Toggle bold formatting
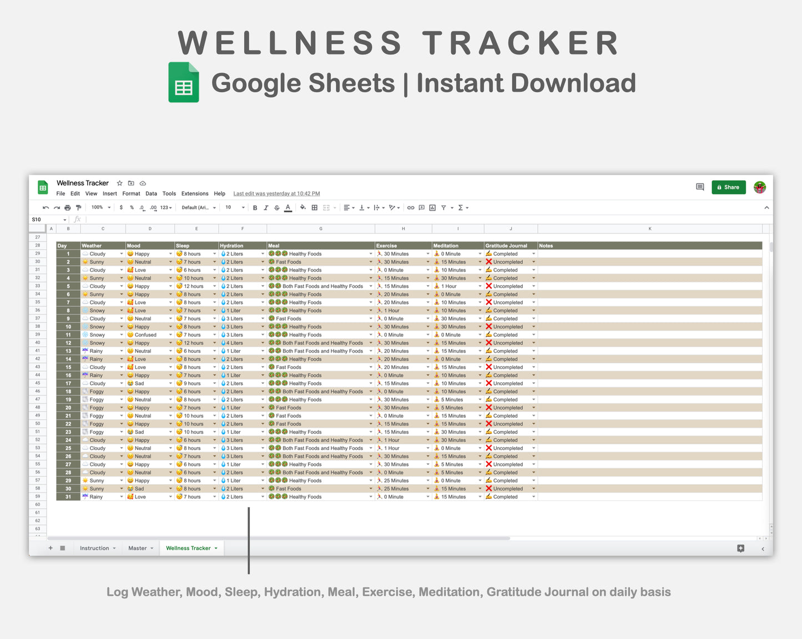Viewport: 802px width, 639px height. tap(255, 207)
